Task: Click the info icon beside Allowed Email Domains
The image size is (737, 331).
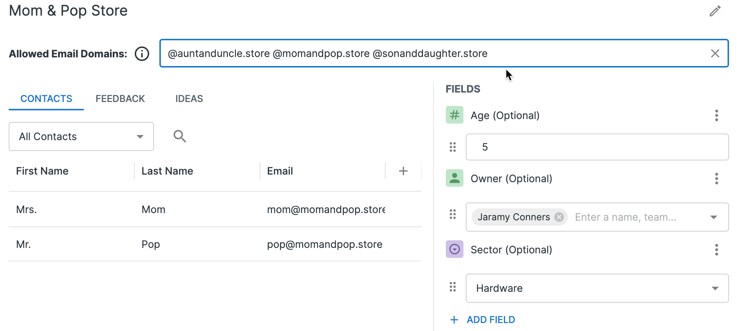Action: (x=142, y=53)
